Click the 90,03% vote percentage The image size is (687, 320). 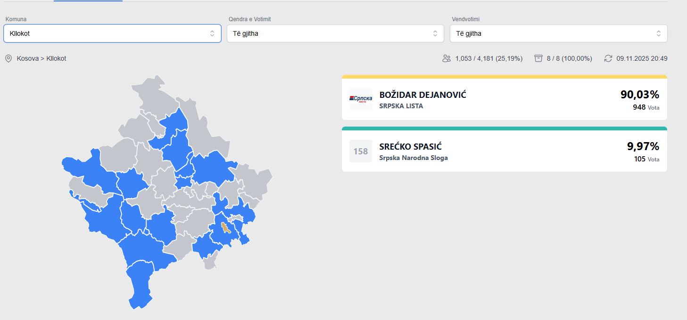pos(639,95)
